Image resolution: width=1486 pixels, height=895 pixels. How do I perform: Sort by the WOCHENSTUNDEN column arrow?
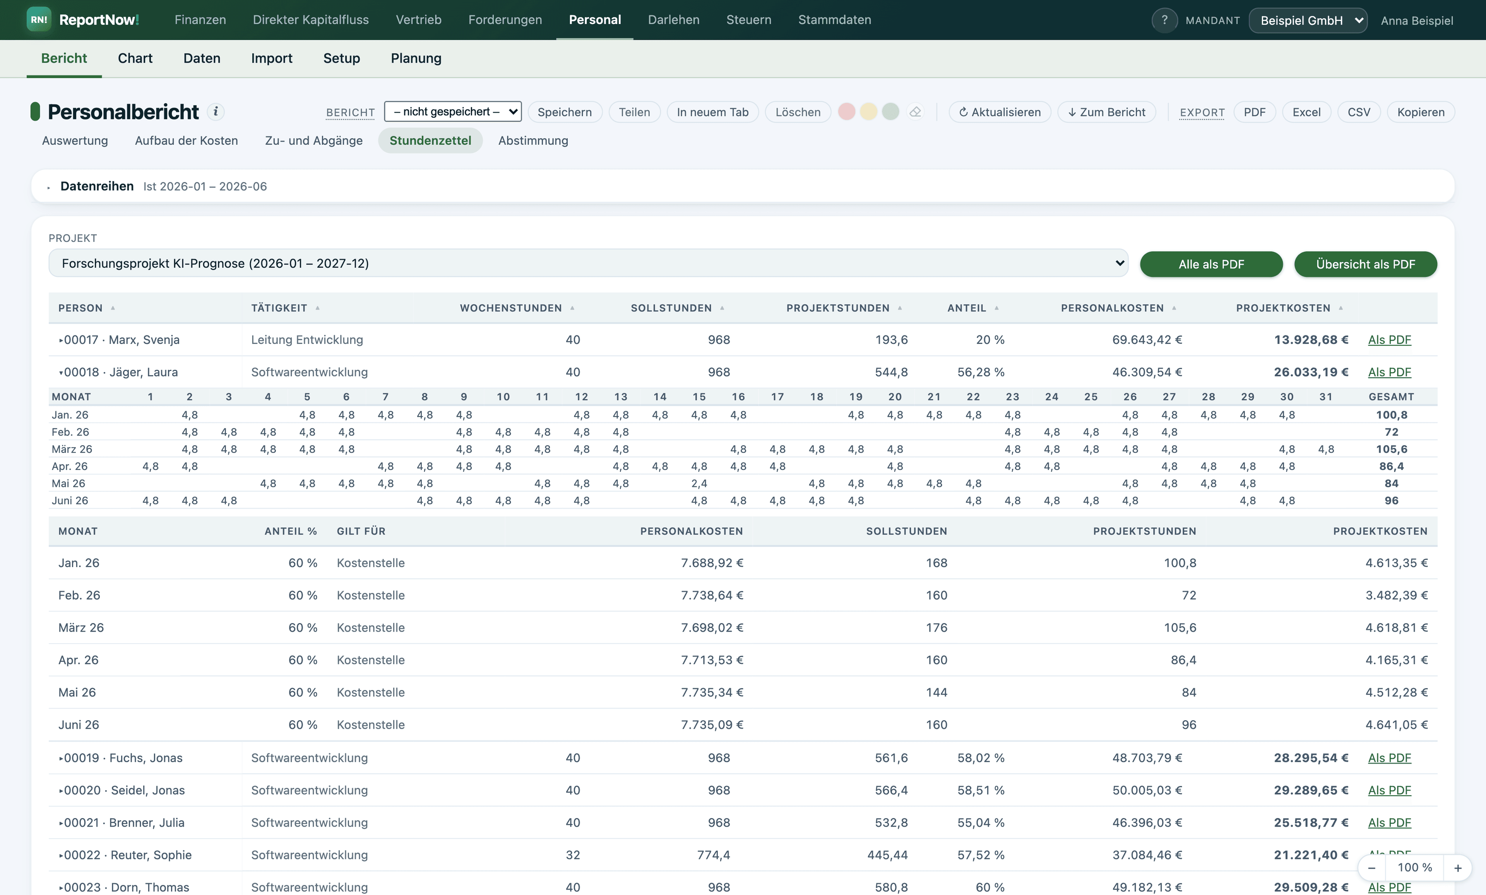pos(572,308)
